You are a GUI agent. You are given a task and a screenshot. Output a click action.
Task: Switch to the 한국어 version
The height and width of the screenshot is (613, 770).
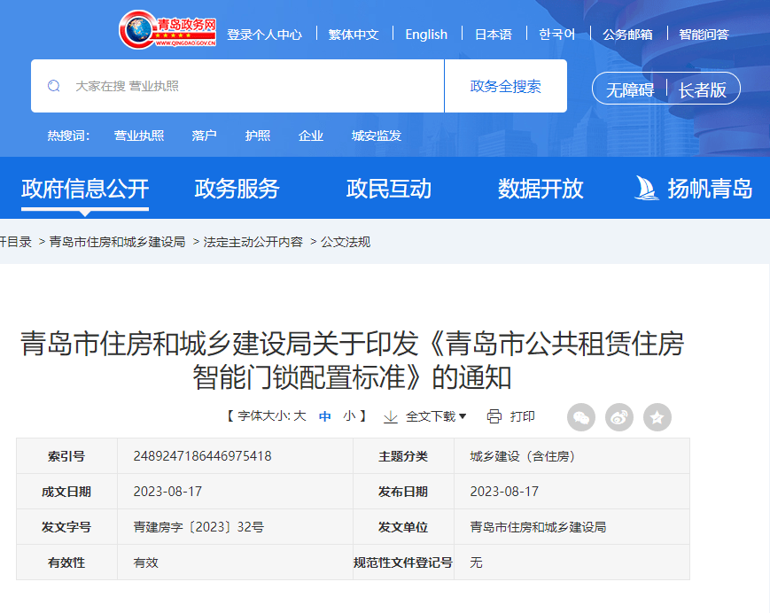click(556, 35)
